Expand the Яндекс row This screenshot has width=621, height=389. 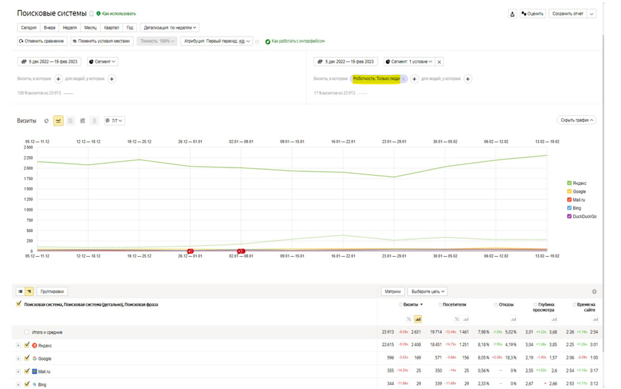(x=19, y=346)
